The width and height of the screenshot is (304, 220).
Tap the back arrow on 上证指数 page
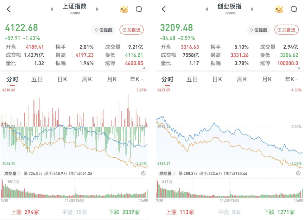[9, 9]
